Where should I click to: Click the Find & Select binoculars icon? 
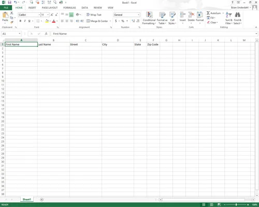tap(238, 14)
